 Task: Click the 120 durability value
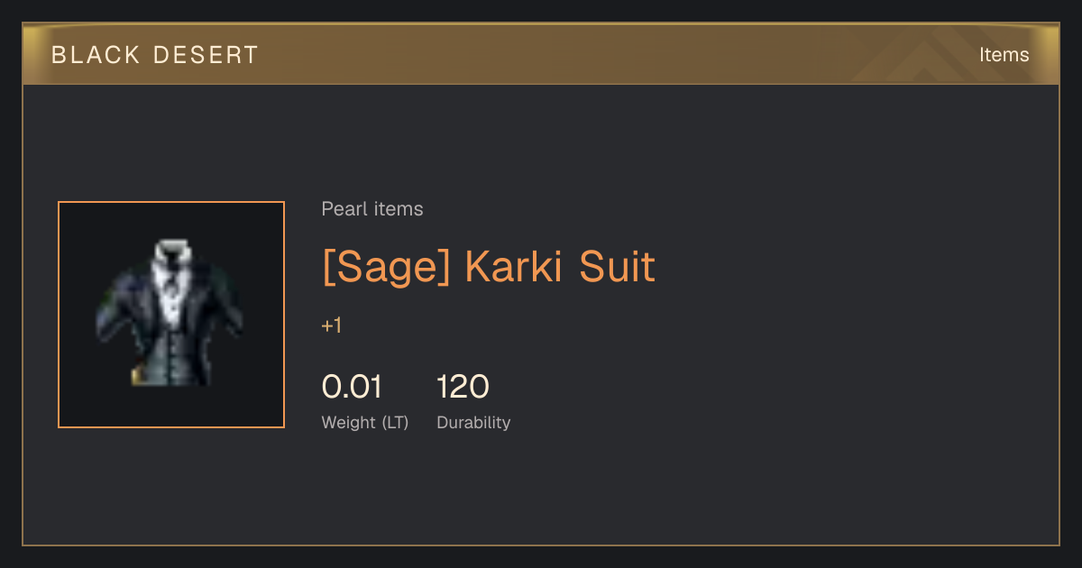click(463, 387)
